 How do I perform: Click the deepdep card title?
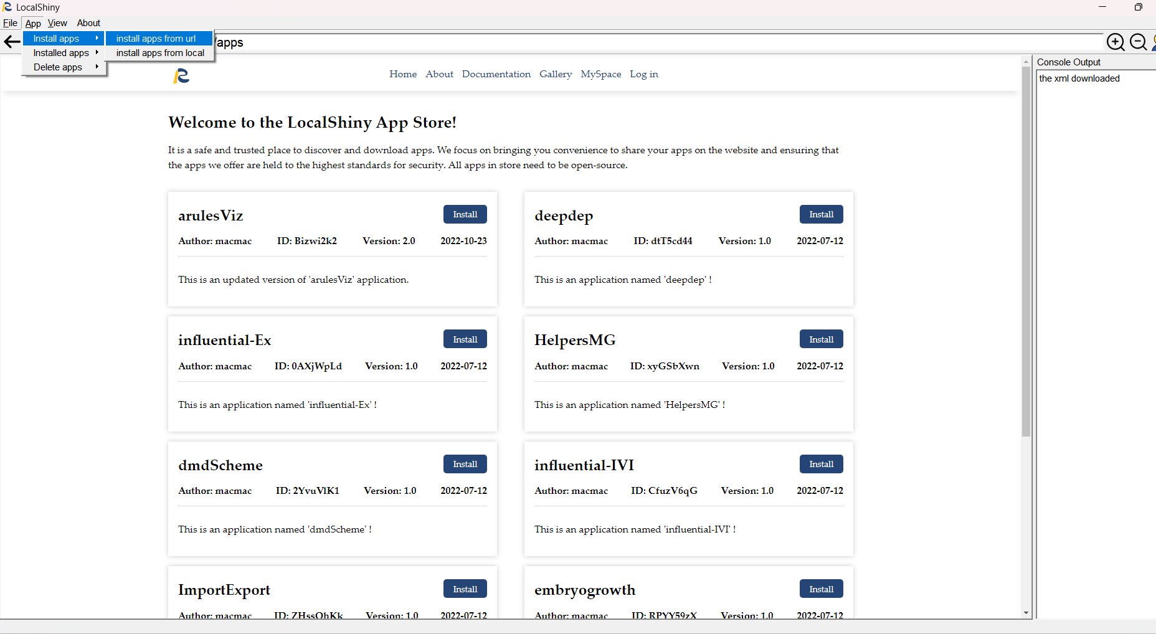pos(564,216)
